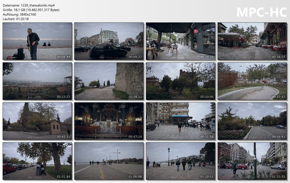Open the waterfront walkers thumbnail at 01:10:51
Viewport: 290px width, 183px height.
pyautogui.click(x=180, y=161)
